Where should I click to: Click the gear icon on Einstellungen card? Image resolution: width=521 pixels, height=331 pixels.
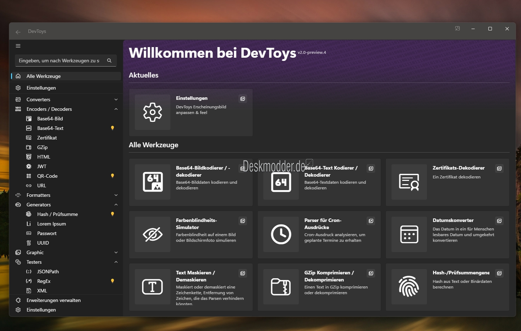(153, 112)
